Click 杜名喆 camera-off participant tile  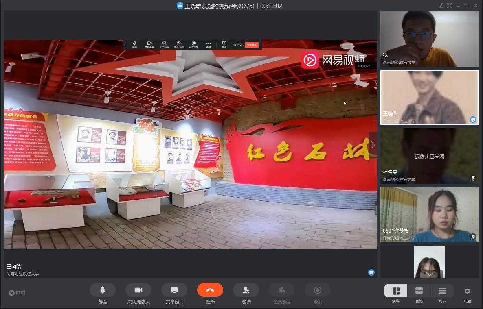[x=429, y=156]
